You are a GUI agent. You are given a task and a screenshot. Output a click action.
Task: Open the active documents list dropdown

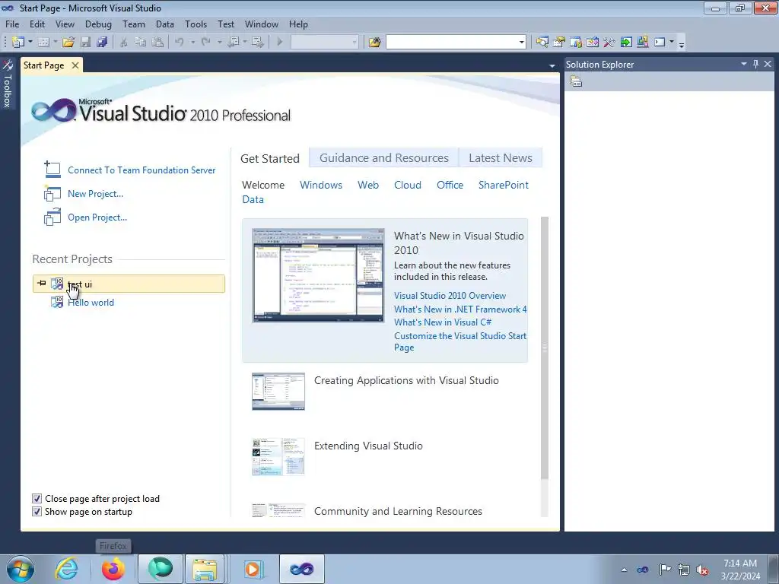click(552, 66)
